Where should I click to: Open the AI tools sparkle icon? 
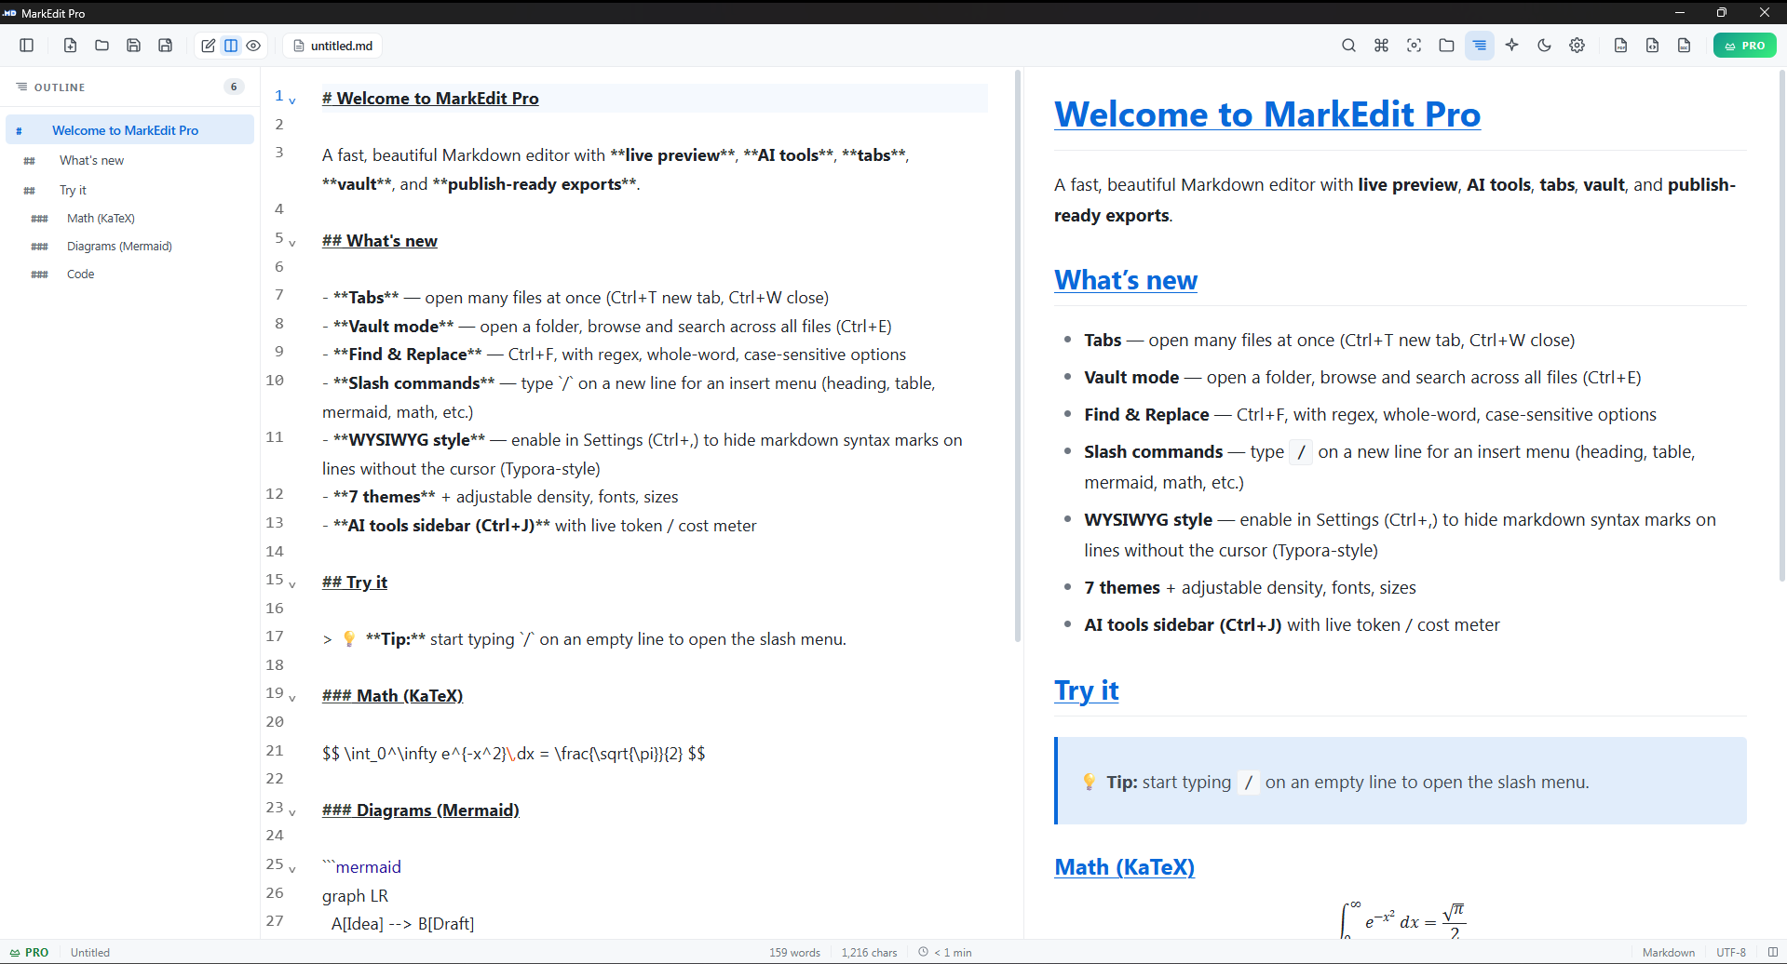click(1511, 46)
